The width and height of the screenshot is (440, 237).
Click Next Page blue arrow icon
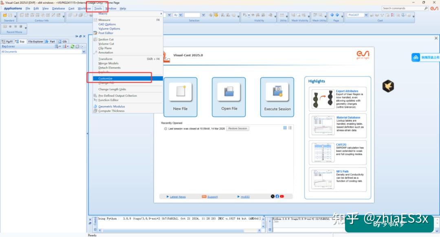pyautogui.click(x=337, y=15)
